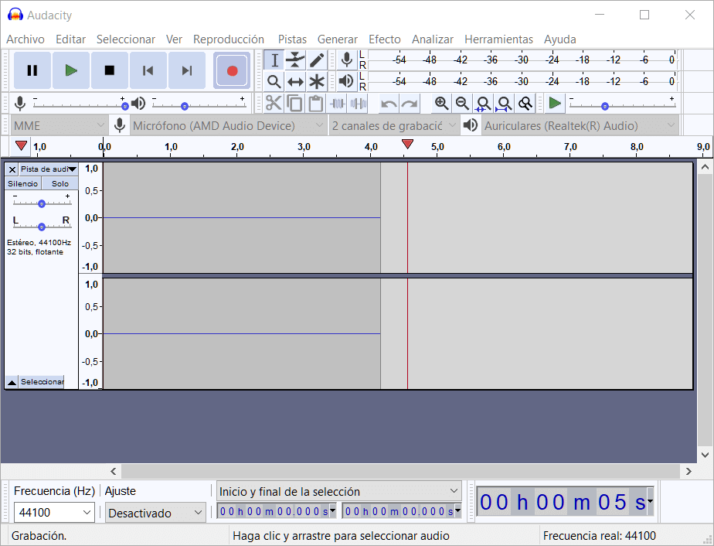Open the Frecuencia 44100 Hz dropdown
The image size is (714, 546).
[54, 512]
